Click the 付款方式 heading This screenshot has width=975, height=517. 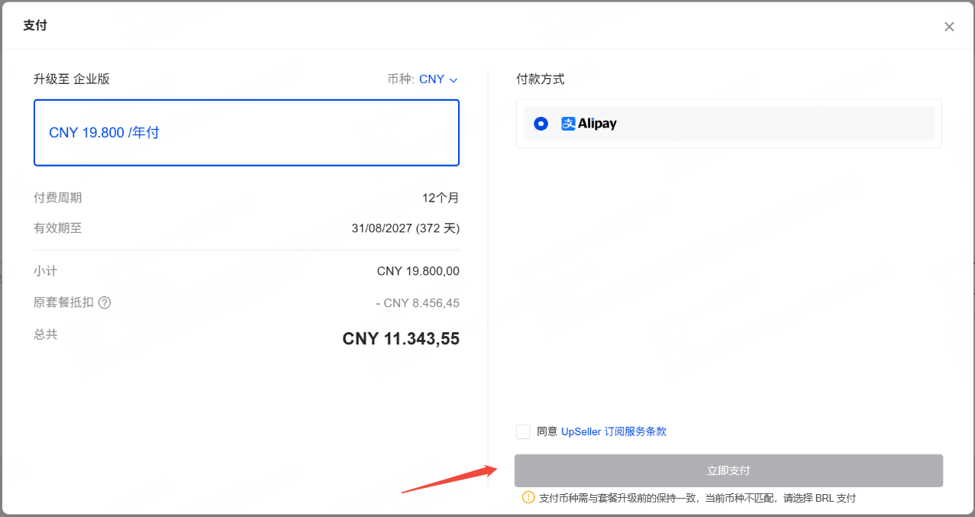pos(541,79)
